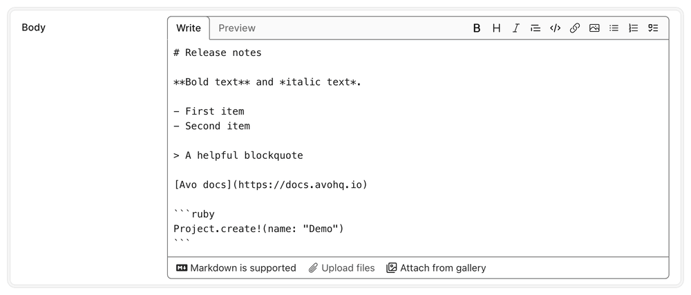This screenshot has height=295, width=691.
Task: Apply bold formatting with the B icon
Action: point(476,28)
